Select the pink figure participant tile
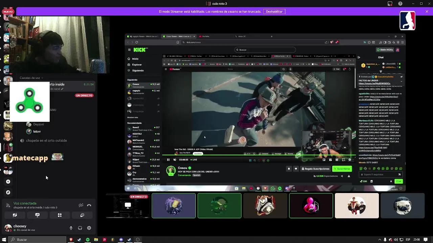 point(311,206)
